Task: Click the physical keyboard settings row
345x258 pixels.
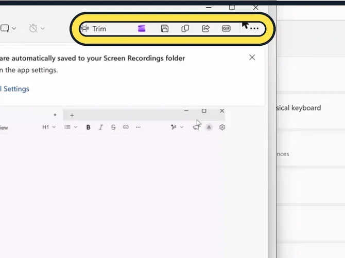Action: pos(310,111)
